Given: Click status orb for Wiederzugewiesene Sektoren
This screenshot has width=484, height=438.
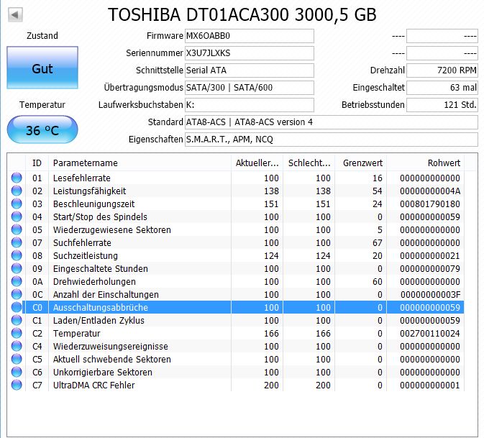Looking at the screenshot, I should click(x=17, y=229).
